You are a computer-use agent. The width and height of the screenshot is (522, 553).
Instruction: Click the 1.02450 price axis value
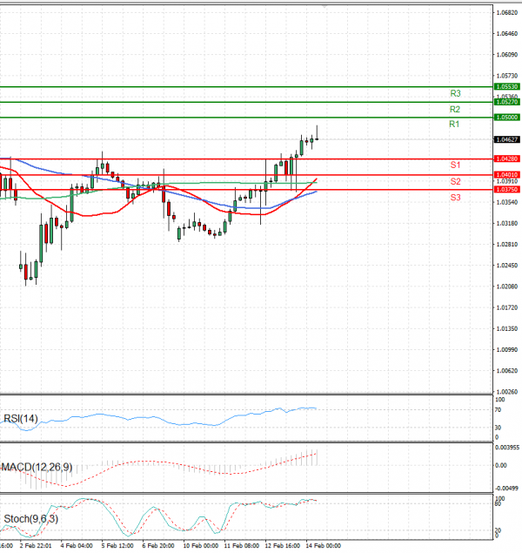[x=507, y=266]
